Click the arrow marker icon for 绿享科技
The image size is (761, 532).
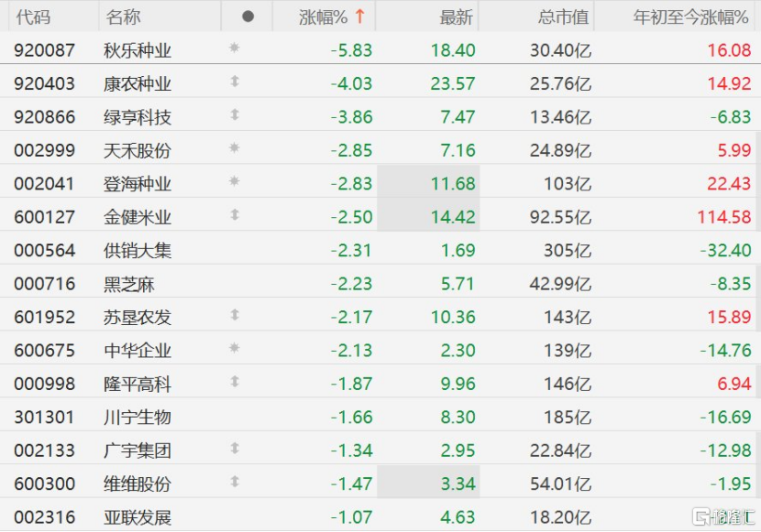tap(235, 114)
